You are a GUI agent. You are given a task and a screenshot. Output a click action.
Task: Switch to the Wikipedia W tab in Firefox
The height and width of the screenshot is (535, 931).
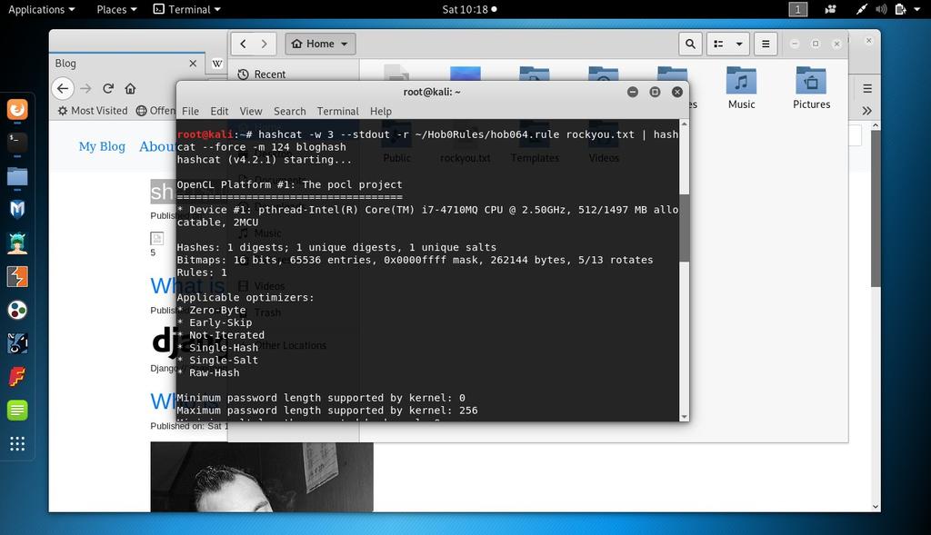(217, 64)
